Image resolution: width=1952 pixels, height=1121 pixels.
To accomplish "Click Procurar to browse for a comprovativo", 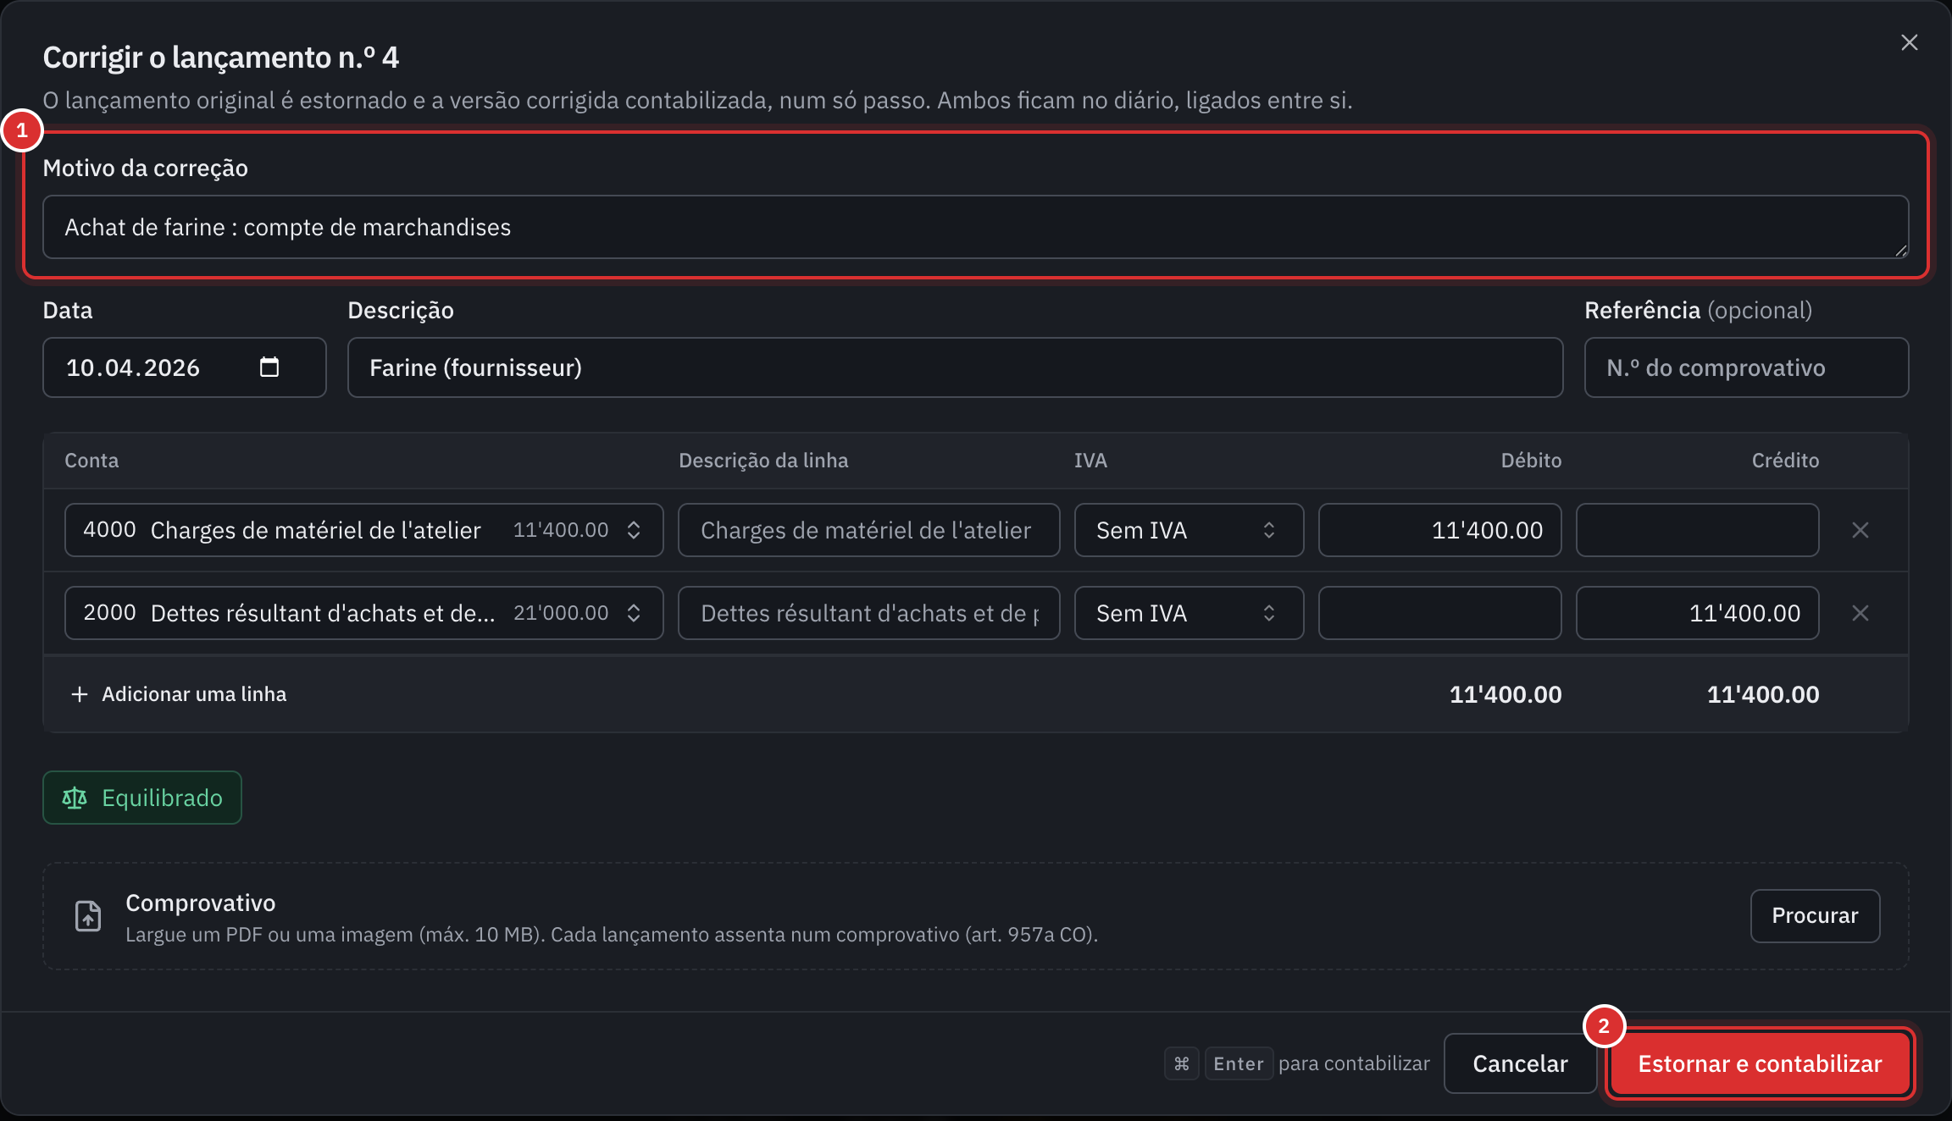I will click(1815, 915).
